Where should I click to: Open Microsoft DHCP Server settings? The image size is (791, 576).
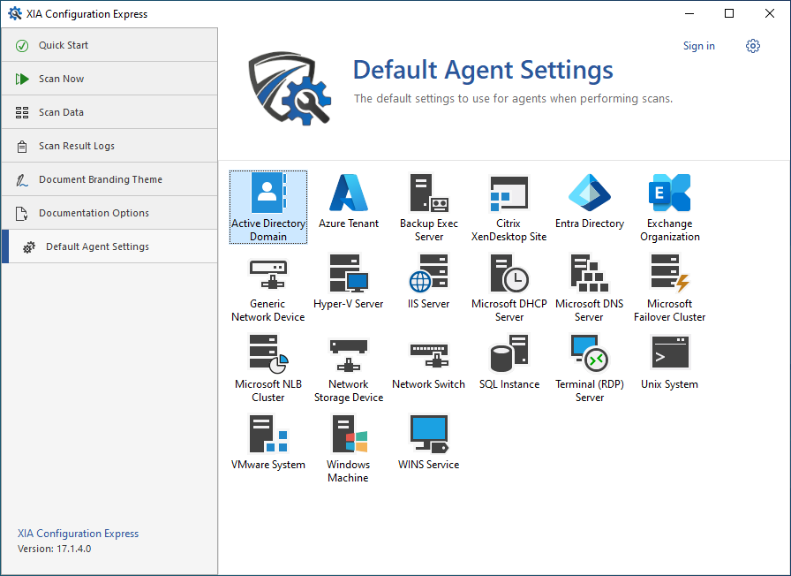pos(509,274)
